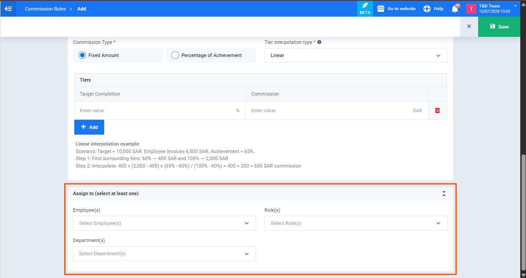Open Go to website store icon
526x278 pixels.
pyautogui.click(x=381, y=9)
